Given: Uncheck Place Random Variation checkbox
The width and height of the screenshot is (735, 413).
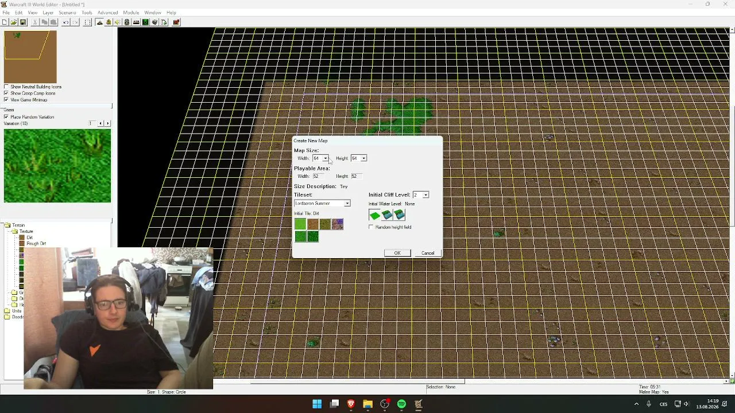Looking at the screenshot, I should [6, 117].
